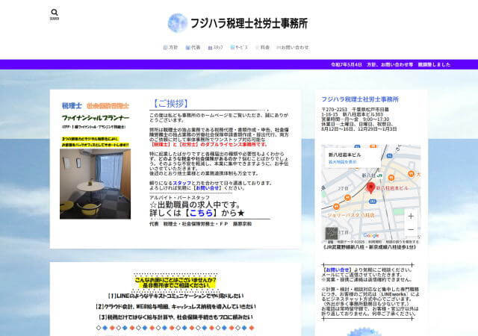Click the 税理士 blue label in banner
The height and width of the screenshot is (336, 478).
click(72, 106)
